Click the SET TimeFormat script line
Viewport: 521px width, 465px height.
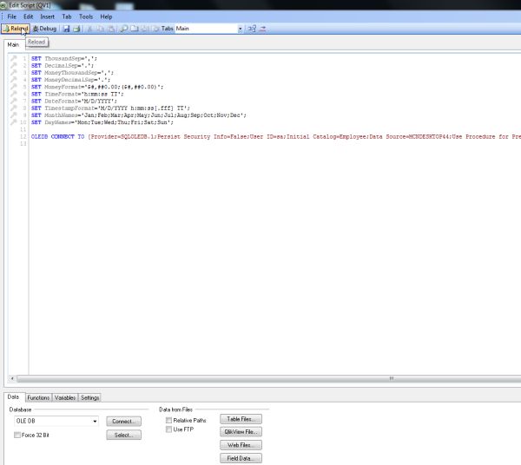tap(77, 94)
